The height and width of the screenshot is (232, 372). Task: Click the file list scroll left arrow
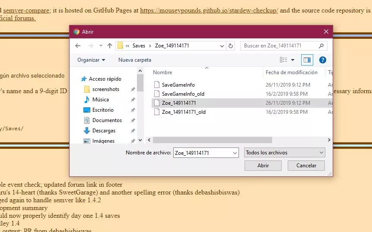(x=149, y=140)
